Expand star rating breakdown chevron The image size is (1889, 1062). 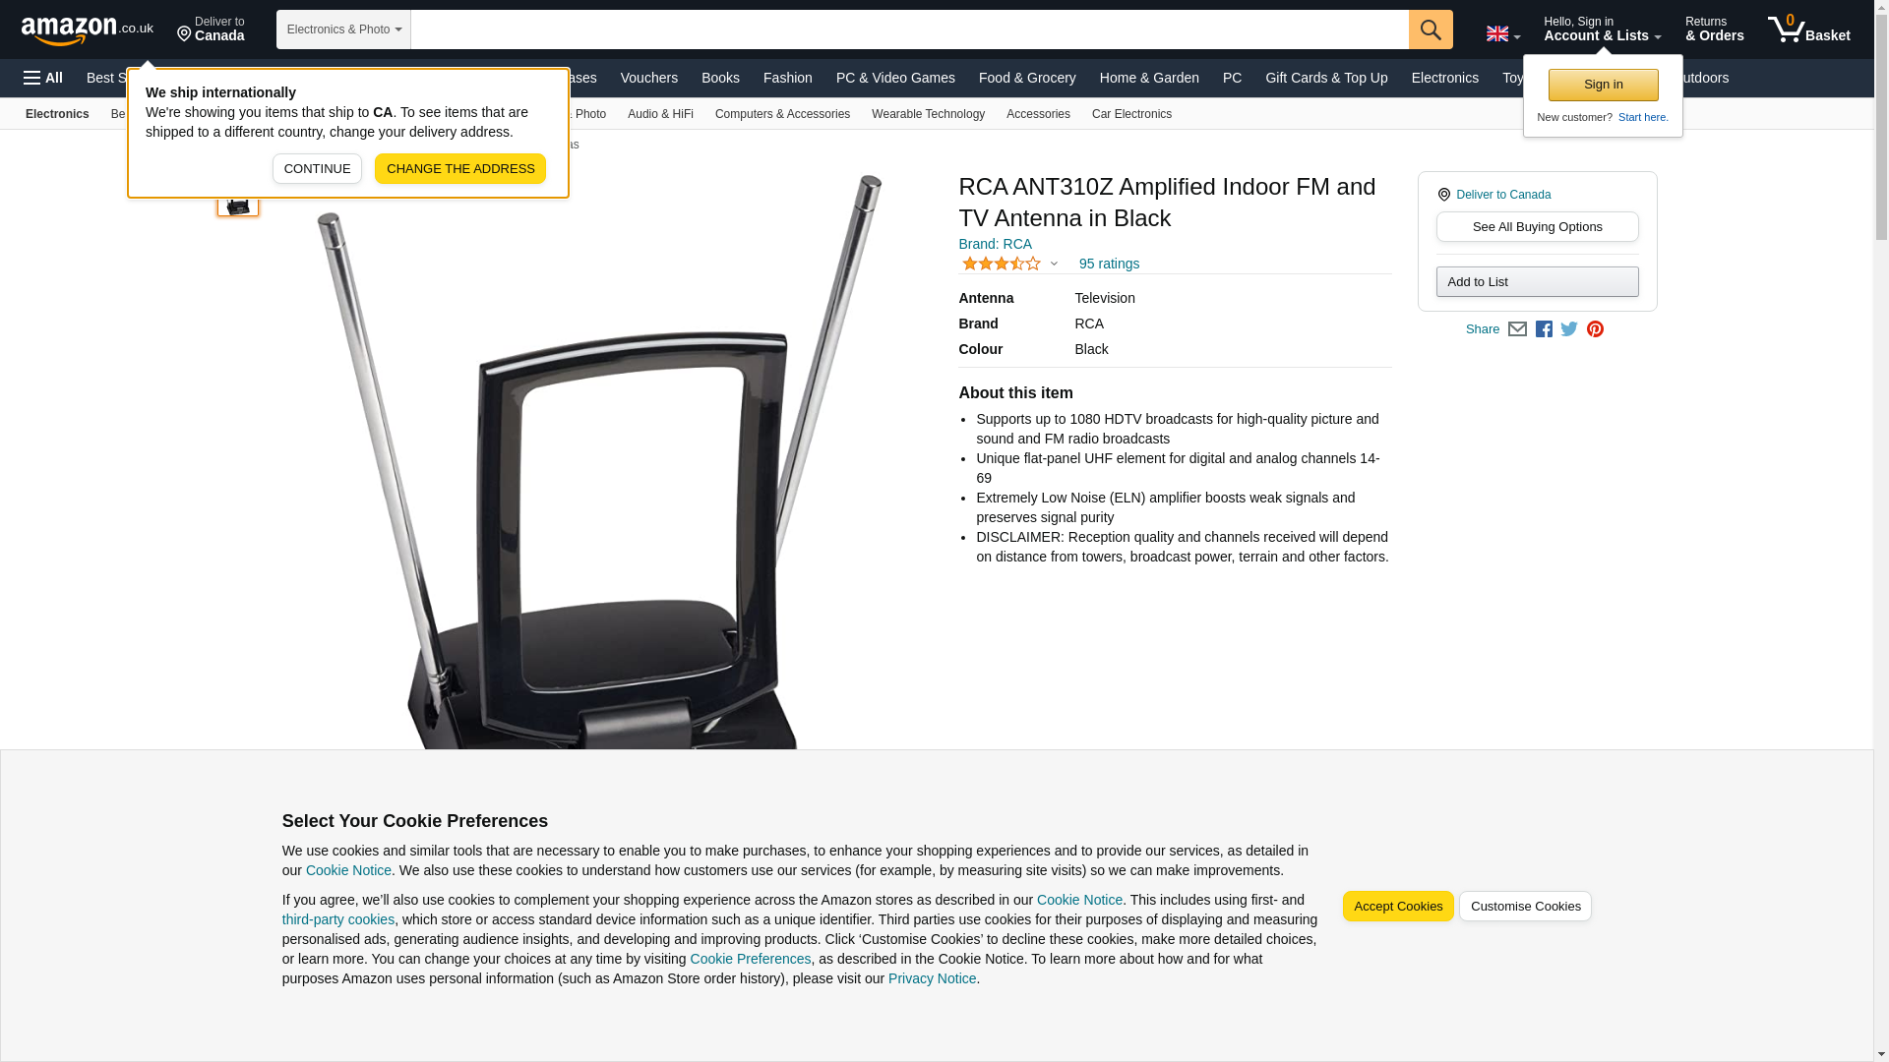pyautogui.click(x=1054, y=264)
